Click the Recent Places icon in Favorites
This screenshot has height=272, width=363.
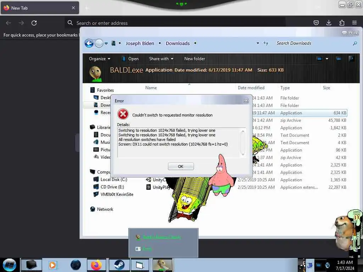[96, 112]
